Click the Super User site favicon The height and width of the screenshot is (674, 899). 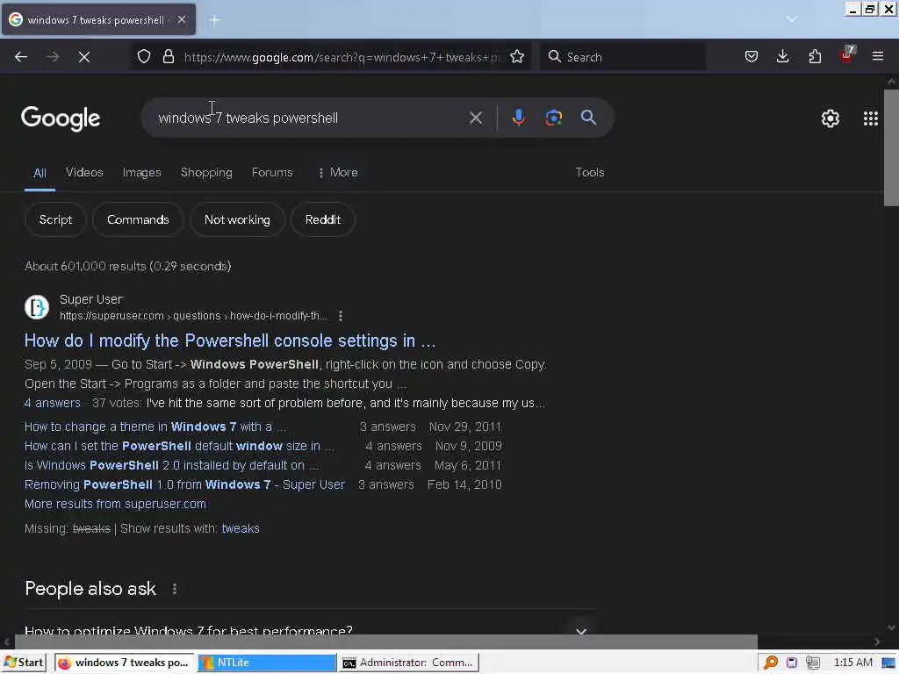37,306
